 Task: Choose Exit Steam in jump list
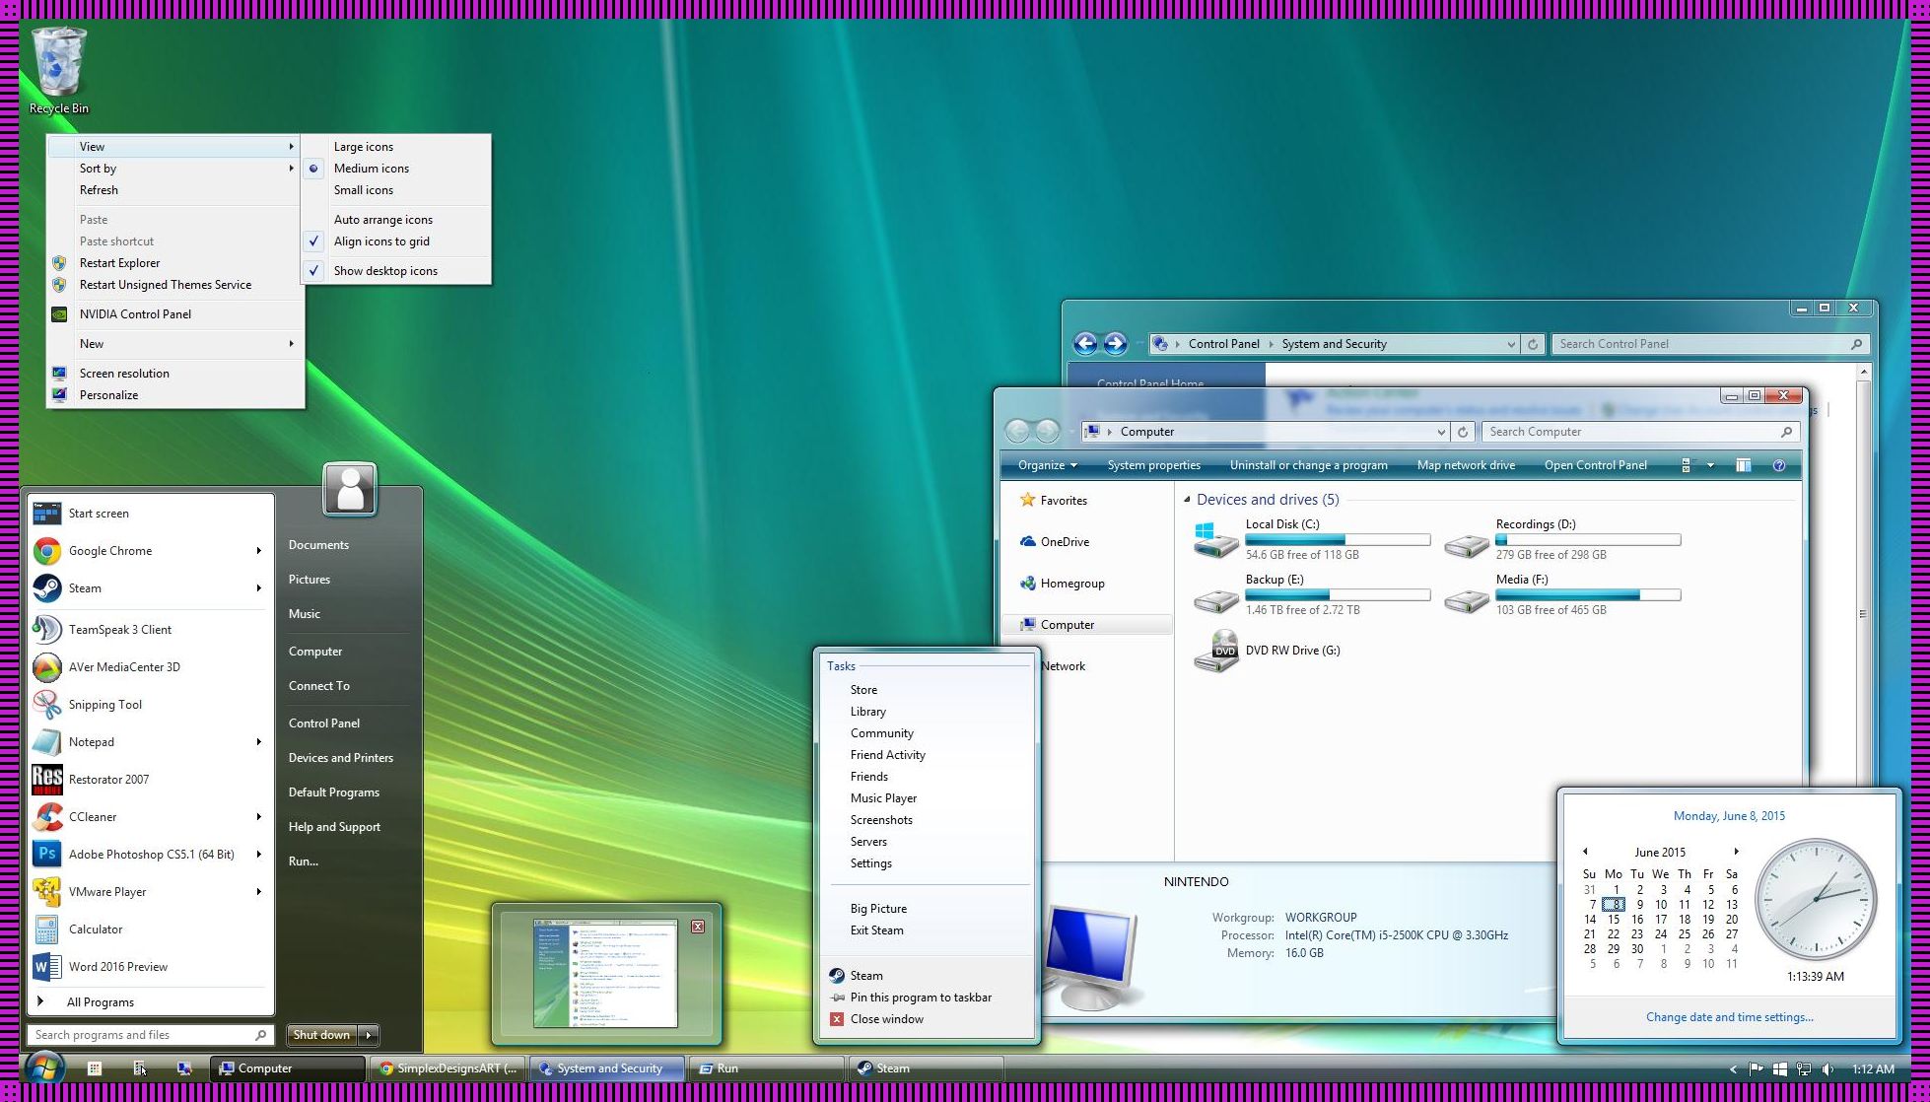926,930
